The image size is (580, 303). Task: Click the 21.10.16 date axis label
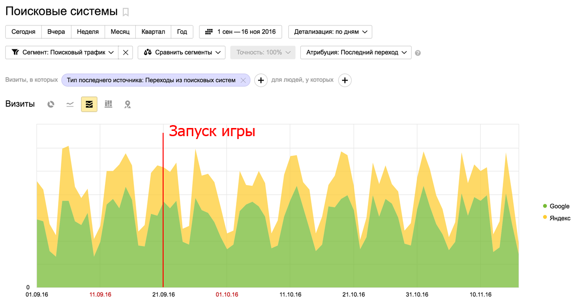coord(353,294)
